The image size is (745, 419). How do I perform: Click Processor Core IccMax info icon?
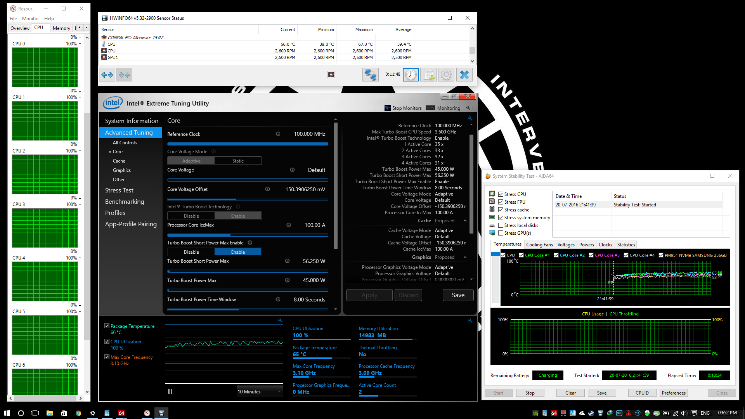(289, 225)
